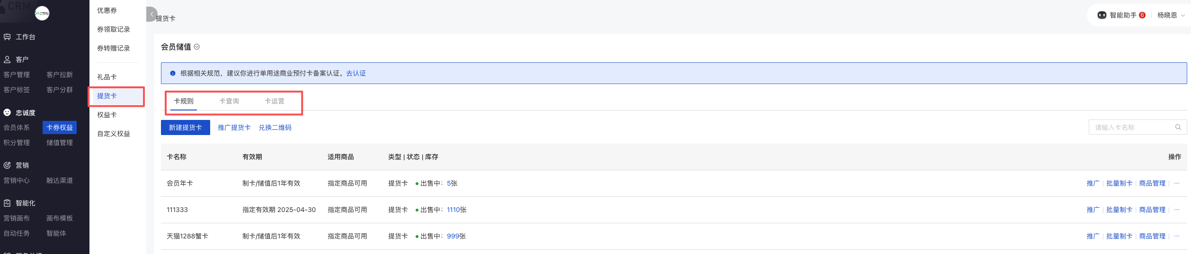The image size is (1191, 254).
Task: Click the Loyalty (忠诚度) smiley icon
Action: 7,112
